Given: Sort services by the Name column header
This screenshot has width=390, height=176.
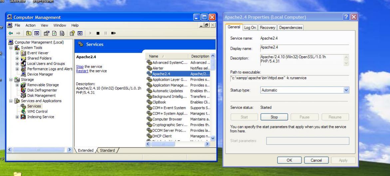Looking at the screenshot, I should point(167,56).
